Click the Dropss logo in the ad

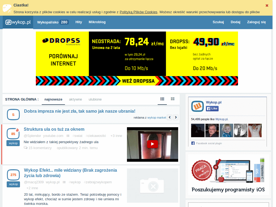(x=61, y=41)
